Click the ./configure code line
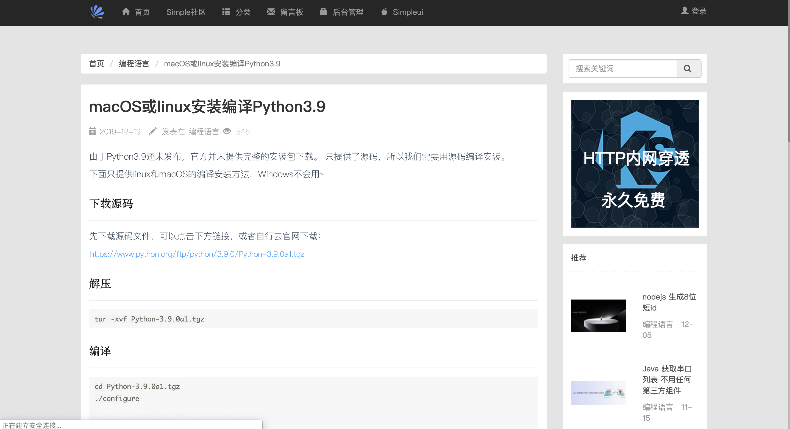 click(117, 398)
